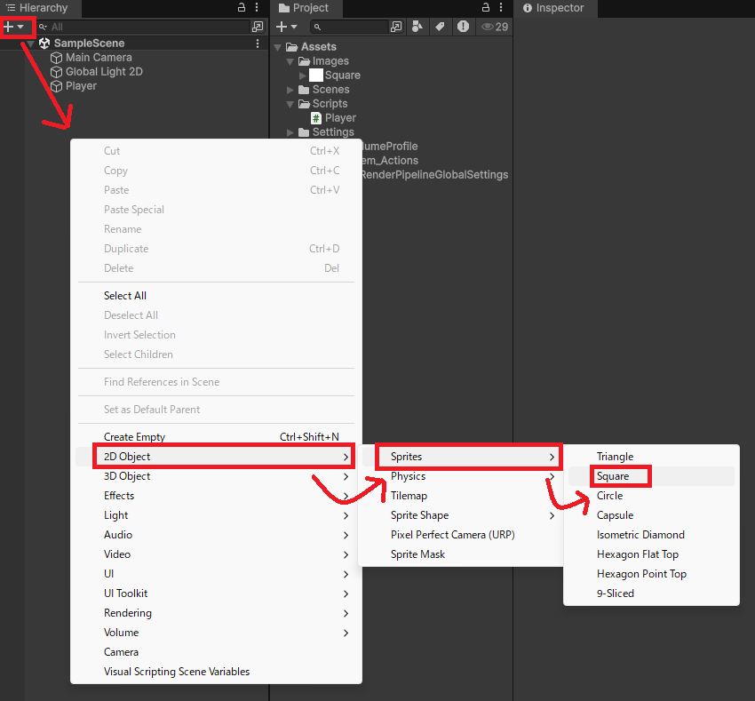Open SampleScene options menu
This screenshot has width=755, height=701.
pos(258,43)
